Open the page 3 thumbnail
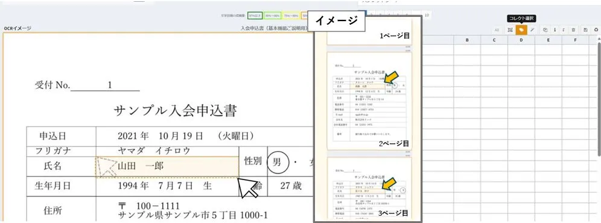The width and height of the screenshot is (601, 223). [x=369, y=188]
